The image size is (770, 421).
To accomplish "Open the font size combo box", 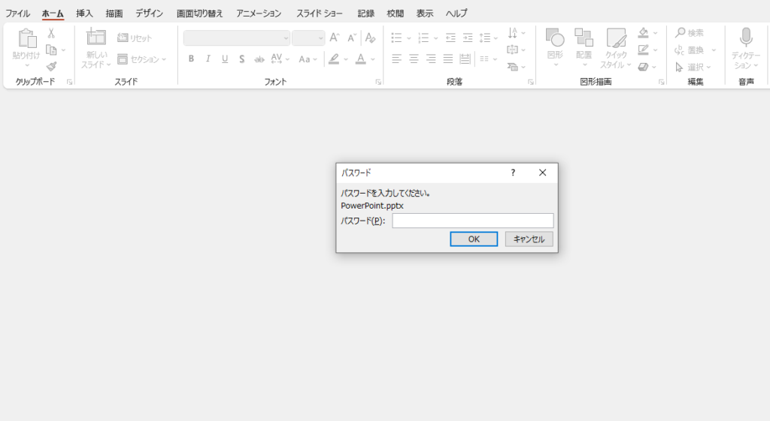I will (x=308, y=38).
